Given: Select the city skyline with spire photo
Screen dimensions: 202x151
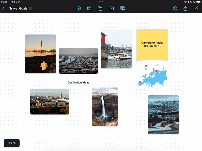Looking at the screenshot, I should pos(50,101).
